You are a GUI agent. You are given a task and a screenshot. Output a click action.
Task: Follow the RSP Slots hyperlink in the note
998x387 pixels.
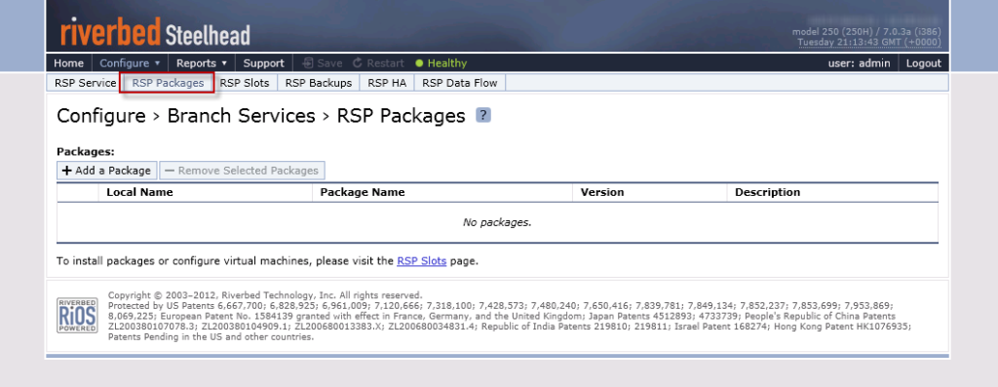click(x=421, y=261)
